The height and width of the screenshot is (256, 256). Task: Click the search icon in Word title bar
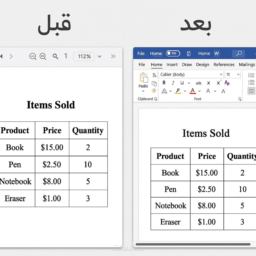239,53
